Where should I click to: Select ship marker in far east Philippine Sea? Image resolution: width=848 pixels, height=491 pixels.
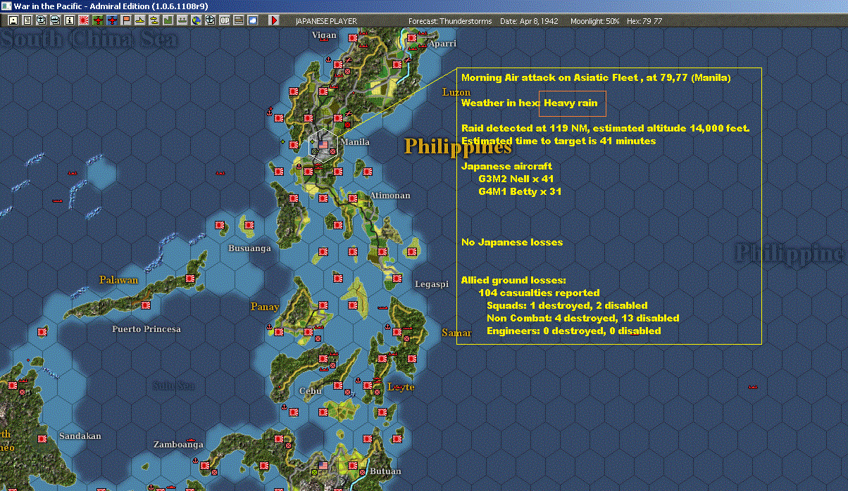[752, 387]
